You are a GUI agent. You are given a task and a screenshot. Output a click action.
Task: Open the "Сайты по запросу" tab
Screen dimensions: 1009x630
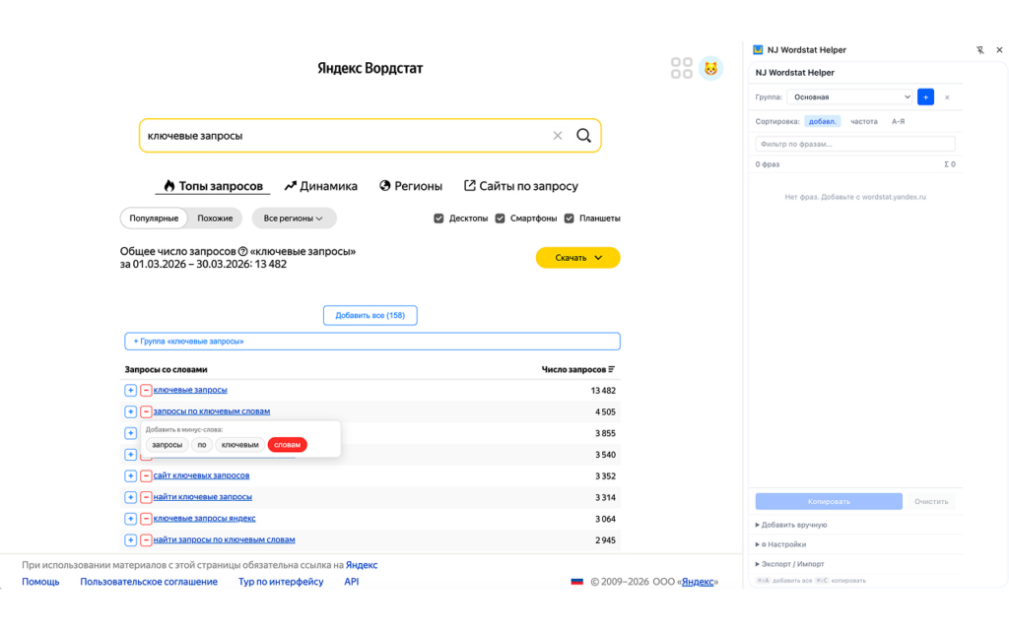tap(520, 186)
